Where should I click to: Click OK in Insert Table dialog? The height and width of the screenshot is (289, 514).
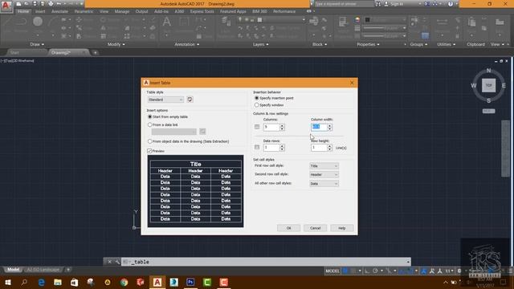click(288, 228)
